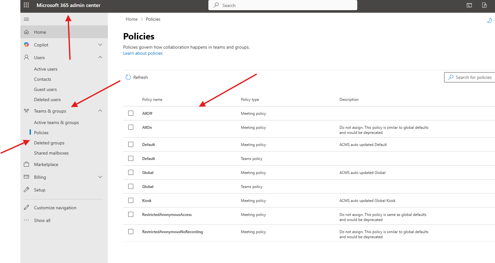Click the Copilot icon in sidebar
This screenshot has width=495, height=263.
(26, 45)
